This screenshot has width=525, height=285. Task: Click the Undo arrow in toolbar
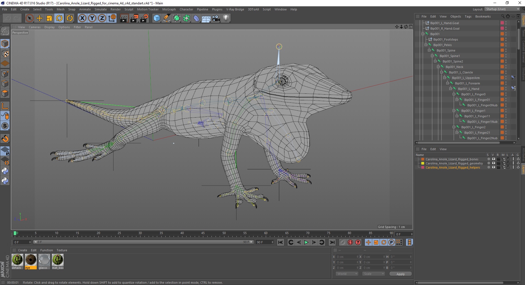click(7, 18)
